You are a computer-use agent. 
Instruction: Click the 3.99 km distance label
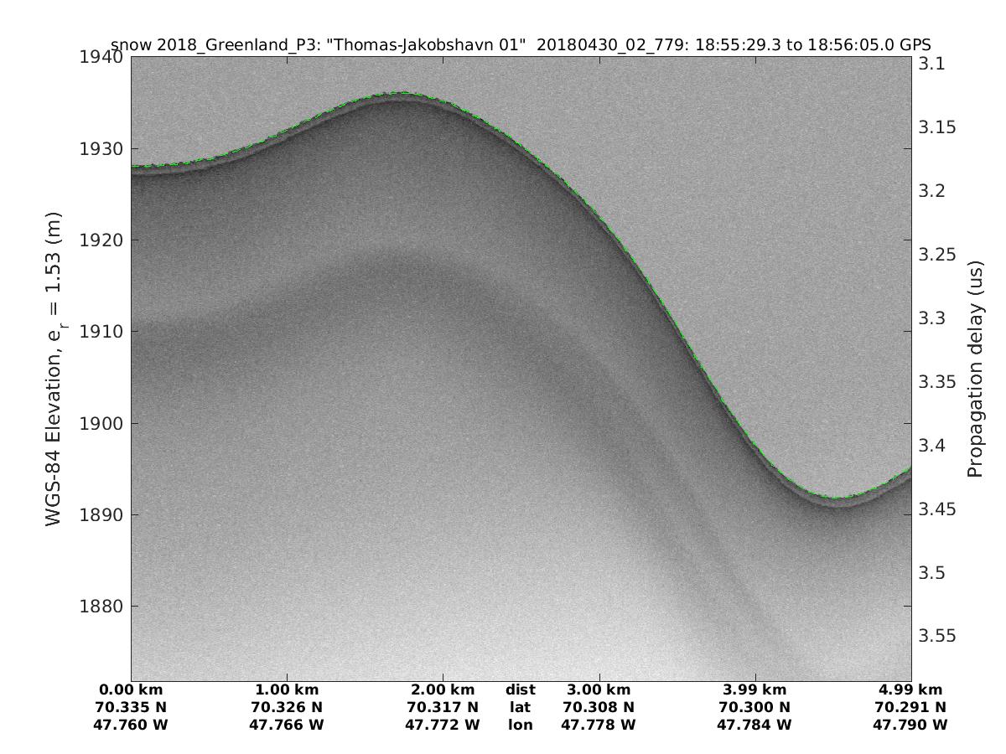coord(754,690)
